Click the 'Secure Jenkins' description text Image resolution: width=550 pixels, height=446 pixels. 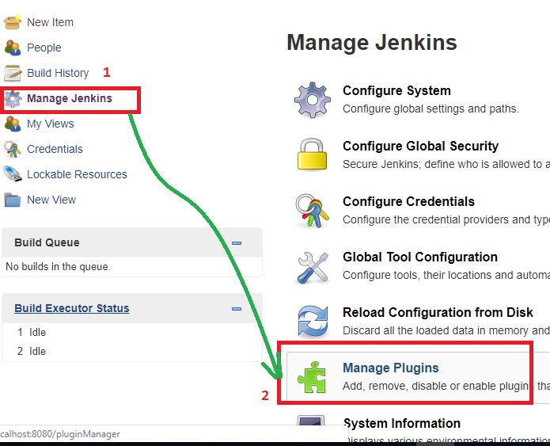(x=446, y=164)
